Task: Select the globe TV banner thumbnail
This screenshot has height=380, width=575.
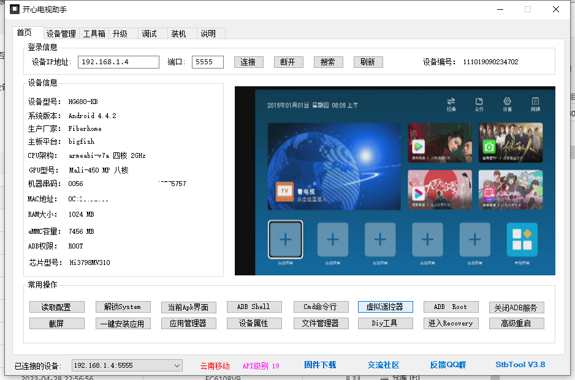Action: click(x=334, y=166)
